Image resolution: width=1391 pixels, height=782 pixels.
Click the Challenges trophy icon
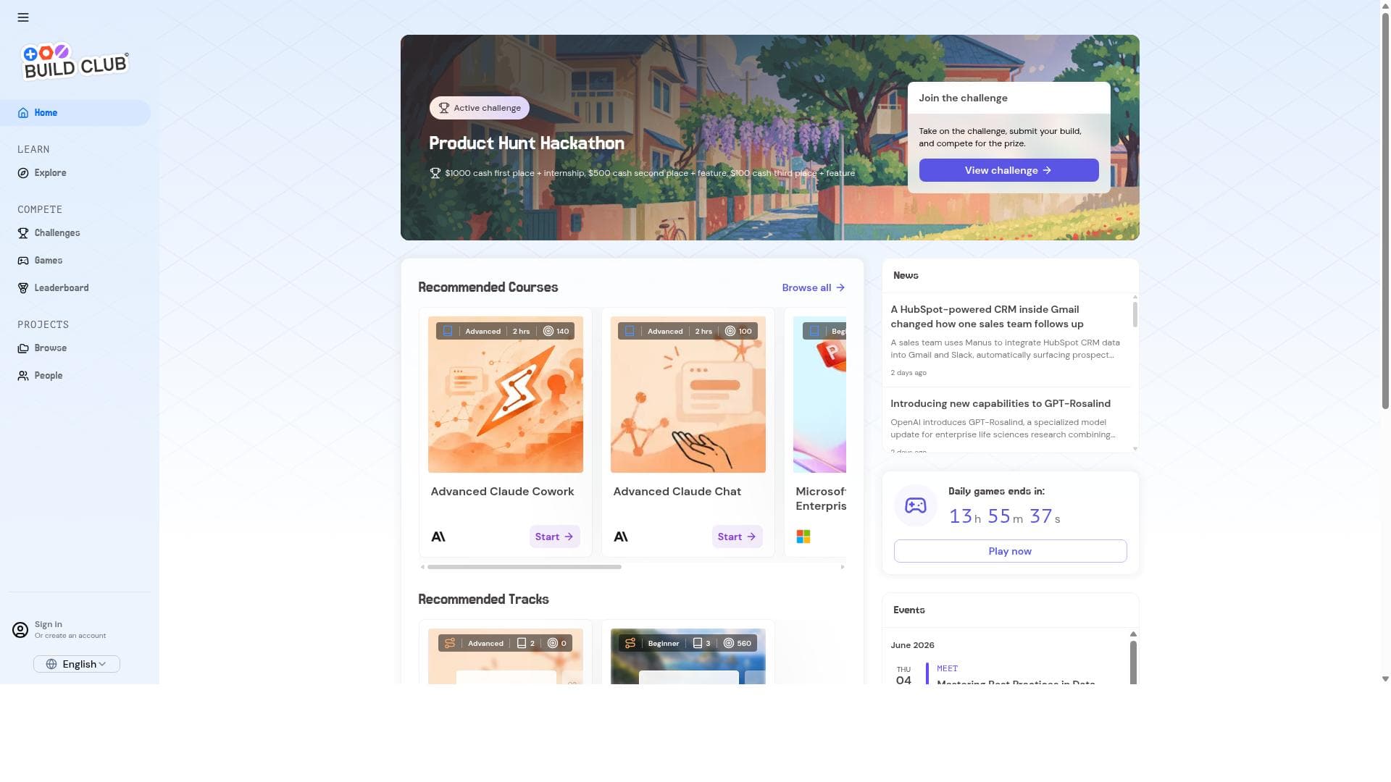[23, 233]
